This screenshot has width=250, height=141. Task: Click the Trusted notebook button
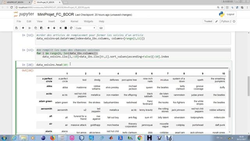[x=208, y=21]
